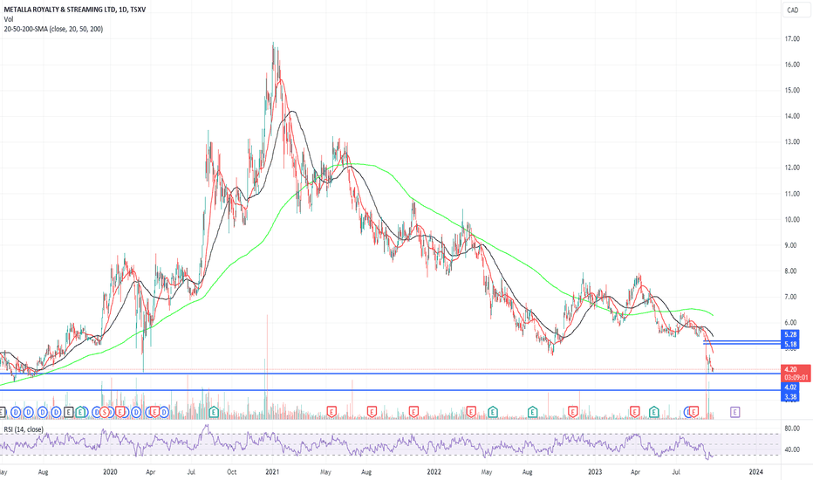Click the Oct time axis label
Screen dimensions: 813x480
[232, 471]
